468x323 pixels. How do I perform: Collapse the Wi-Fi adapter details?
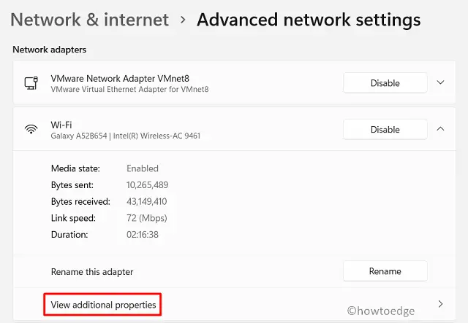pos(440,129)
